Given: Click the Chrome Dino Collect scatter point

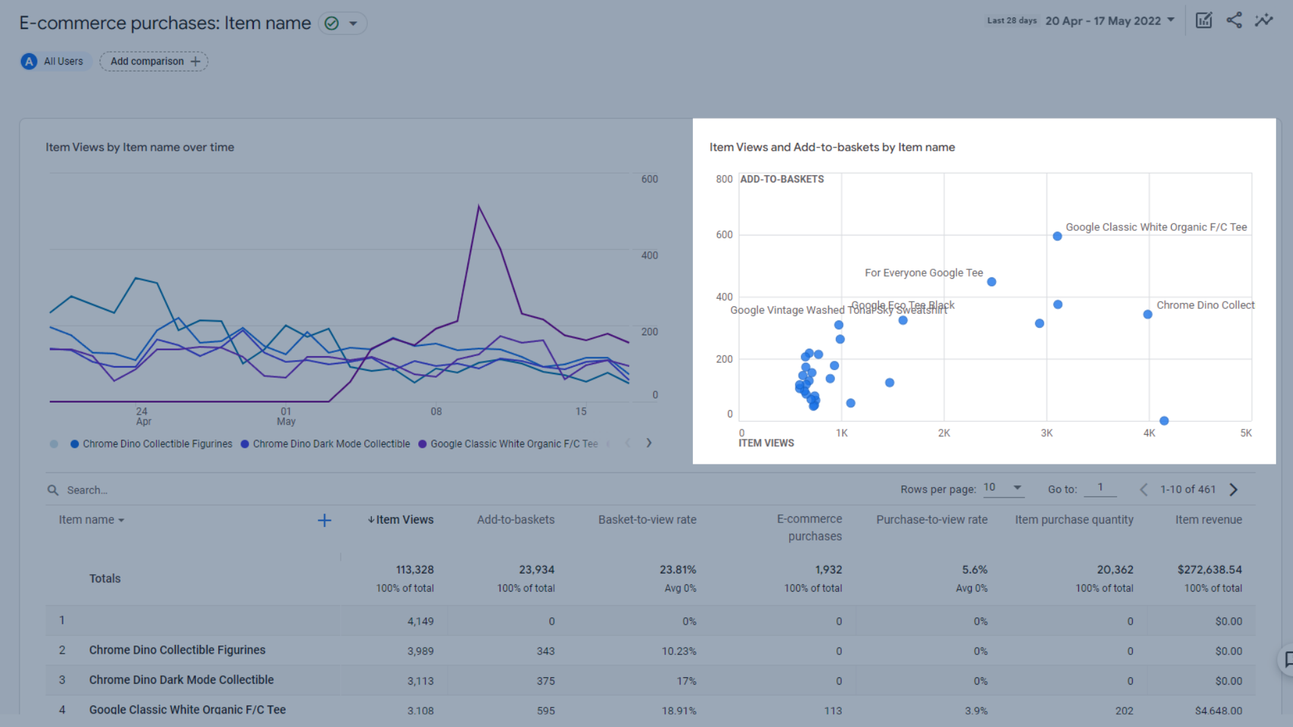Looking at the screenshot, I should pos(1148,314).
